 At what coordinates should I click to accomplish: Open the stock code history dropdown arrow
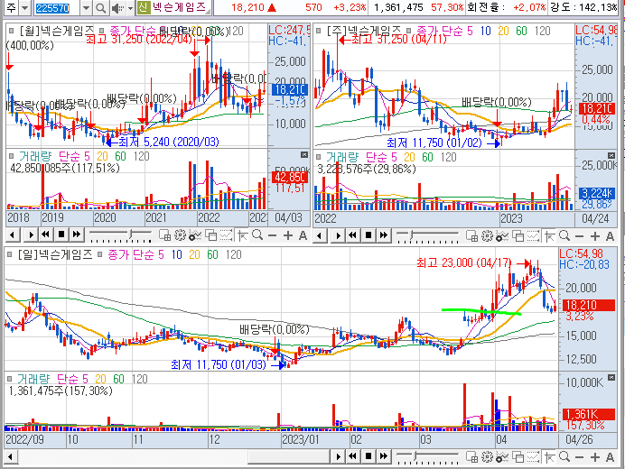(86, 7)
